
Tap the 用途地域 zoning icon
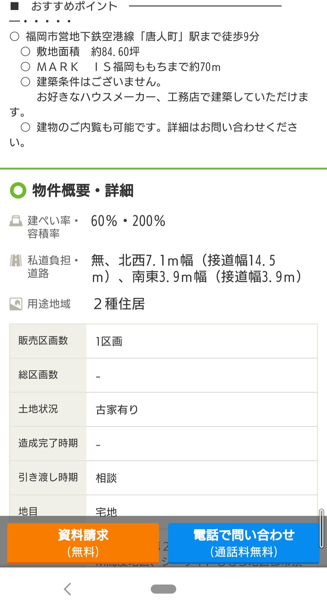(x=16, y=304)
